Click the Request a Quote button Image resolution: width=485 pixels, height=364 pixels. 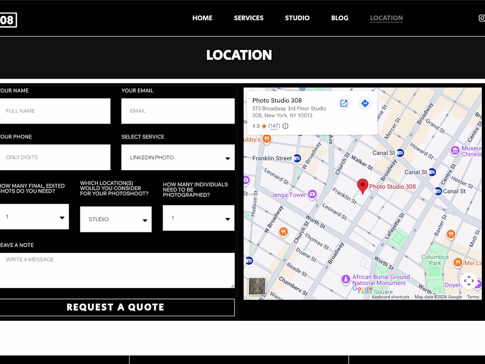click(117, 308)
